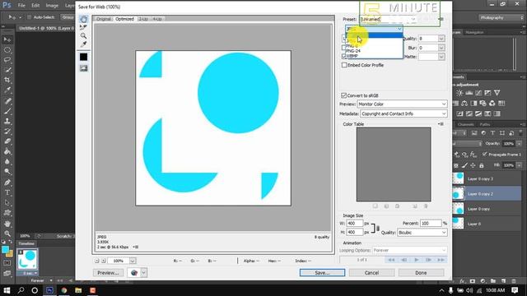The image size is (527, 296).
Task: Click the layer Opacity 100% field
Action: tap(509, 143)
